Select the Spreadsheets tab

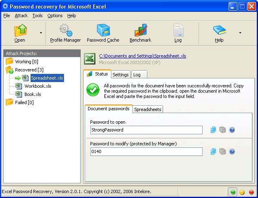[x=148, y=109]
